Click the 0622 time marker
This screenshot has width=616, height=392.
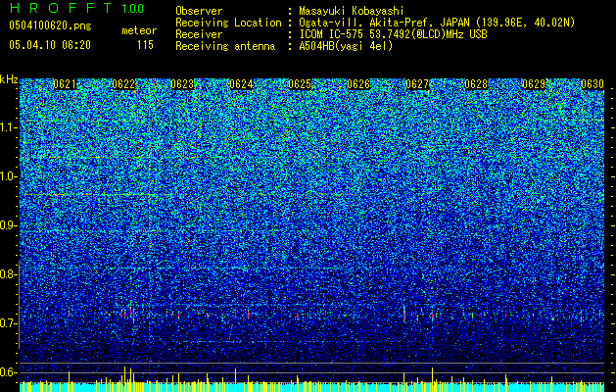pos(123,84)
